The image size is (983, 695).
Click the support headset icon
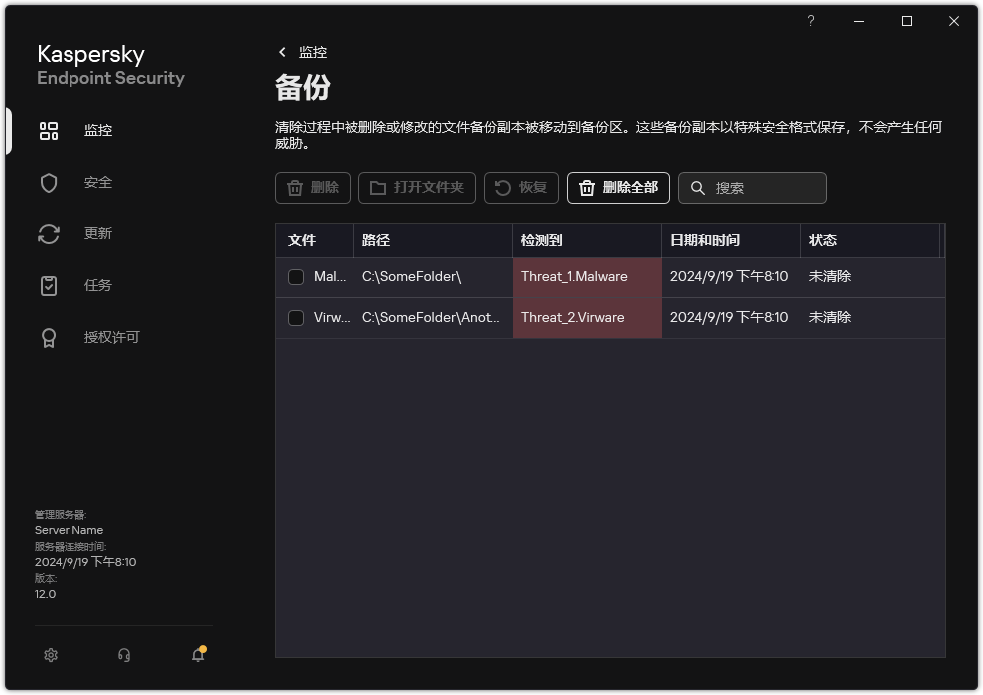tap(123, 655)
